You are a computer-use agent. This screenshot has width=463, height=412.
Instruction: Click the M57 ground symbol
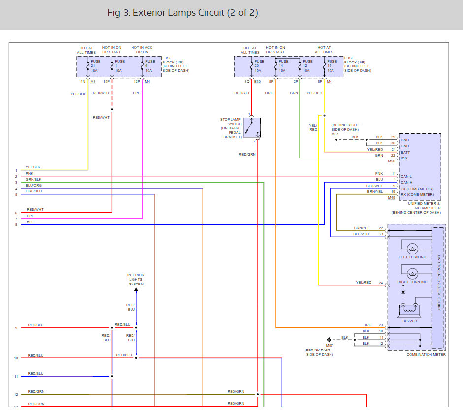click(329, 340)
